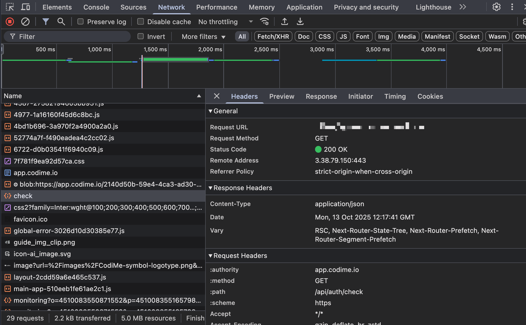The height and width of the screenshot is (325, 526).
Task: Select favicon.ico in the request list
Action: [x=30, y=219]
